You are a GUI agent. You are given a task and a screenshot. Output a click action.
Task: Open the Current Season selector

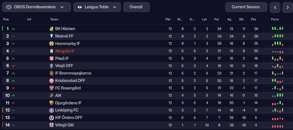(246, 7)
